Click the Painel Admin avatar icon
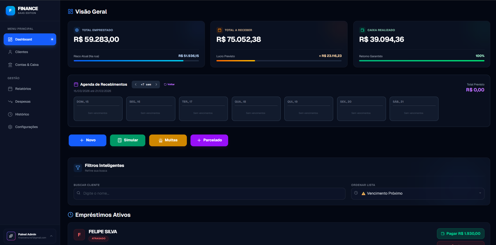 tap(11, 236)
